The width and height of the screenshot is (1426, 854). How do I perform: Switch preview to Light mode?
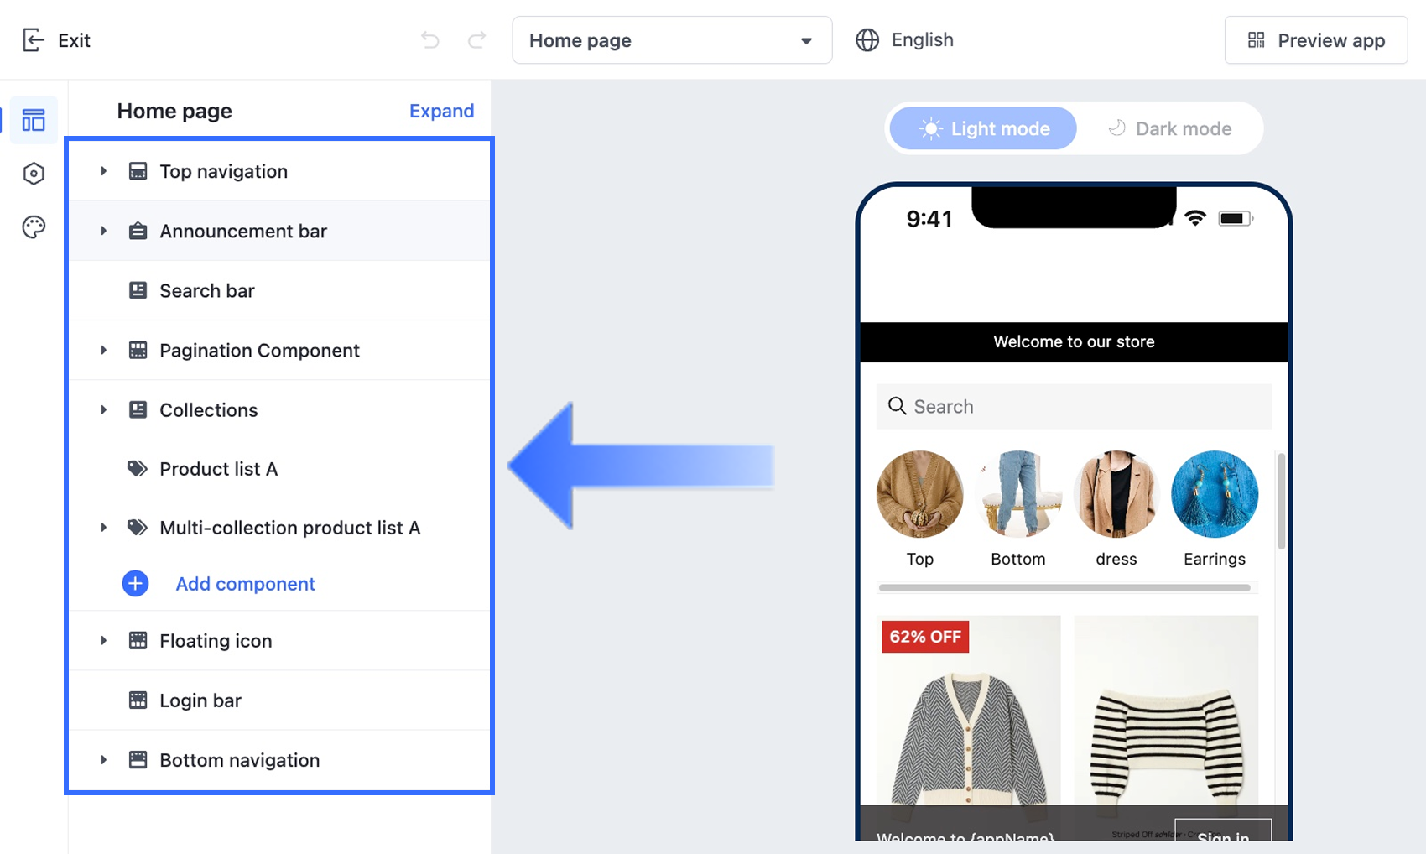(983, 128)
